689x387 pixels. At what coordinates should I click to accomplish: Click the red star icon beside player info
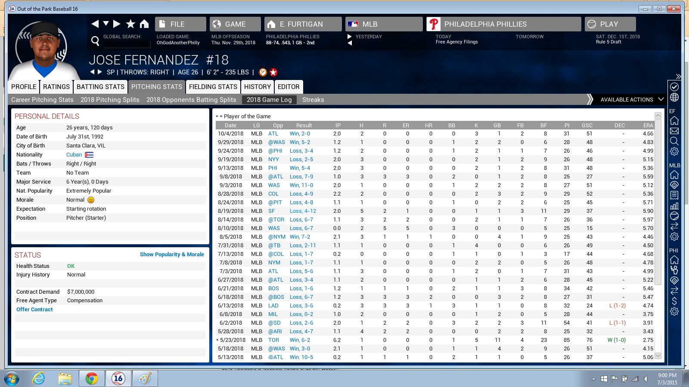[273, 72]
